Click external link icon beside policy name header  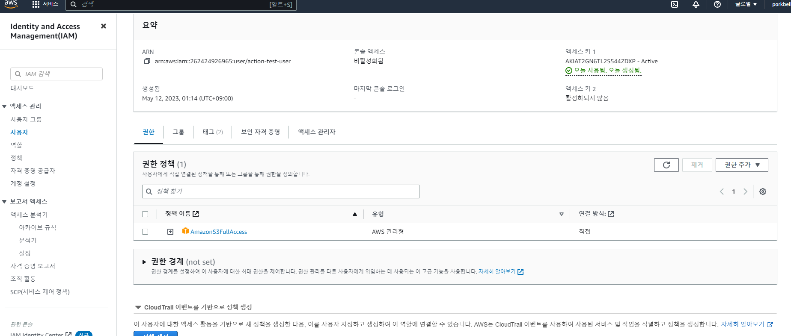196,214
